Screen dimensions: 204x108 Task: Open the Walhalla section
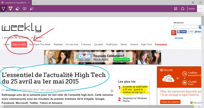pyautogui.click(x=58, y=44)
